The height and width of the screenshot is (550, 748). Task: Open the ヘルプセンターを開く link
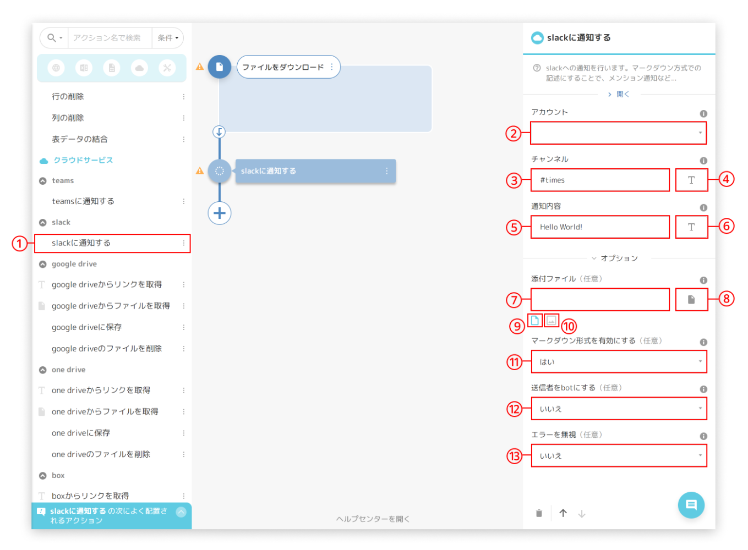(373, 519)
